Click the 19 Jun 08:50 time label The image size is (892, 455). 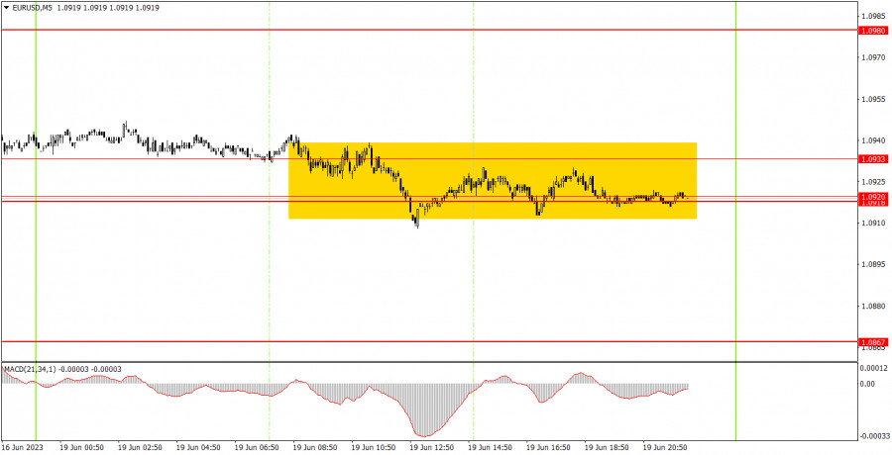[x=314, y=448]
